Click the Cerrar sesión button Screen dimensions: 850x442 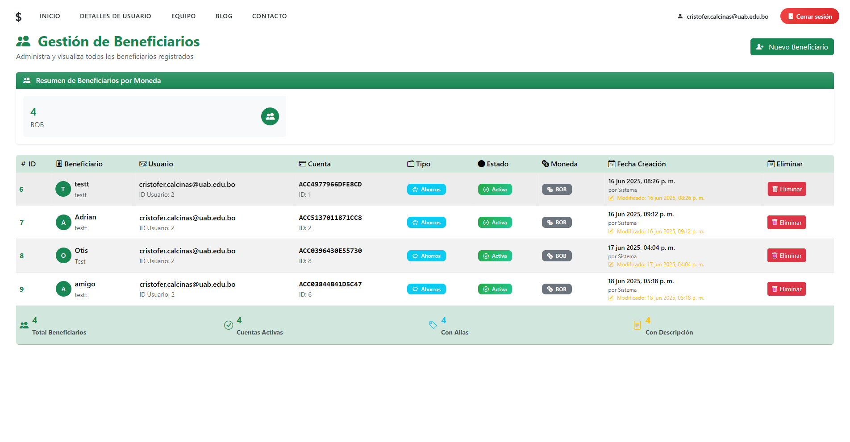(x=810, y=16)
